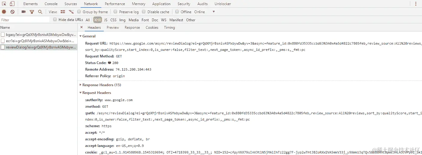This screenshot has height=155, width=422.
Task: Open the Online throttling dropdown
Action: pyautogui.click(x=205, y=12)
